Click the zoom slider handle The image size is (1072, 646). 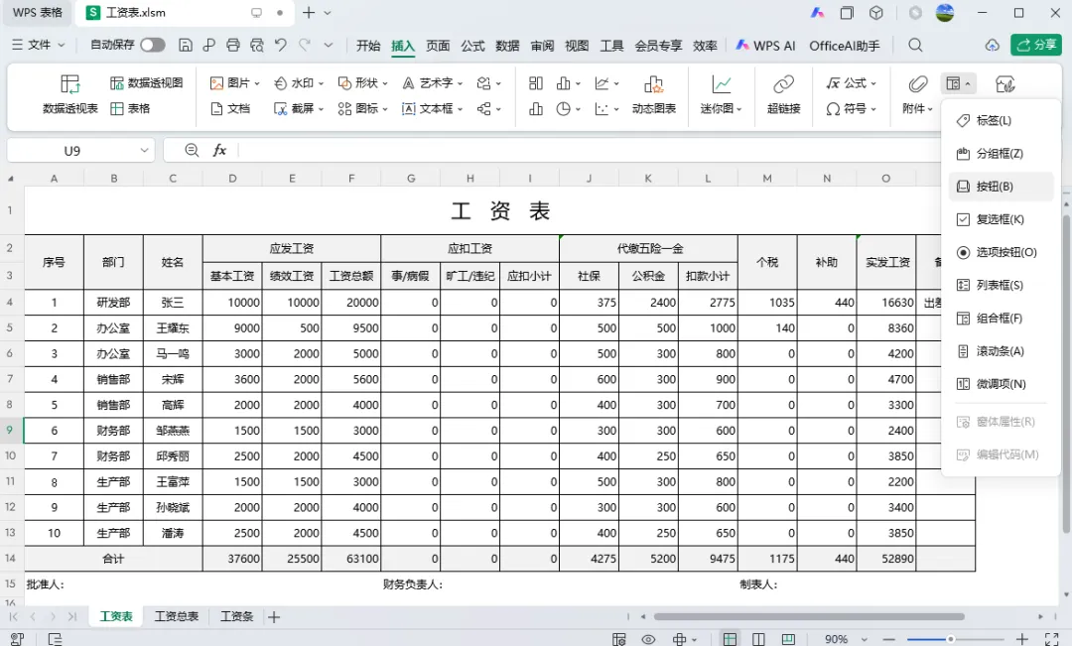click(950, 639)
